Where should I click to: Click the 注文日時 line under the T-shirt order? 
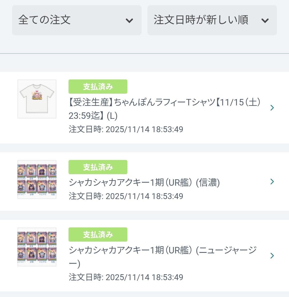point(126,130)
